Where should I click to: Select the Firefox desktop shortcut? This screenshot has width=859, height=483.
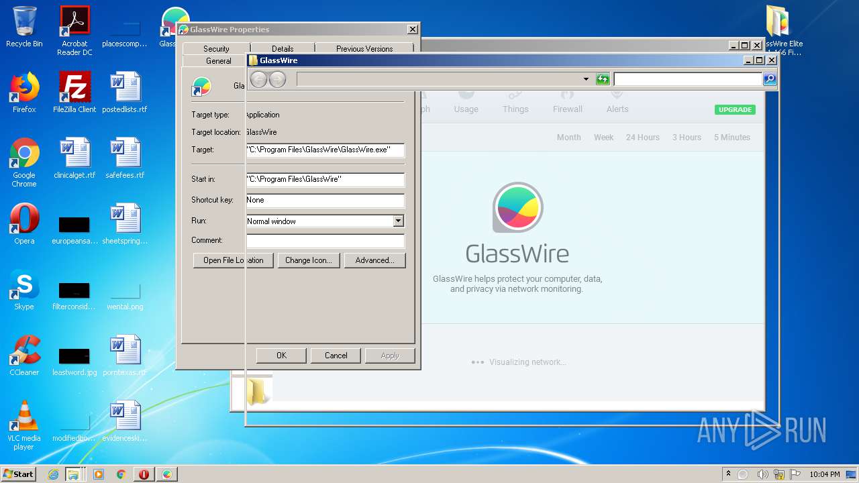(x=24, y=93)
